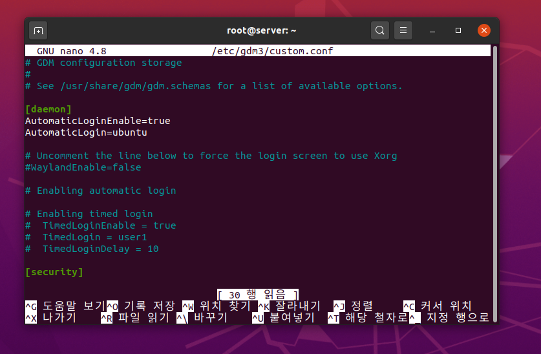Image resolution: width=541 pixels, height=354 pixels.
Task: Click the 'TimedLoginDelay = 10' line
Action: click(x=92, y=249)
